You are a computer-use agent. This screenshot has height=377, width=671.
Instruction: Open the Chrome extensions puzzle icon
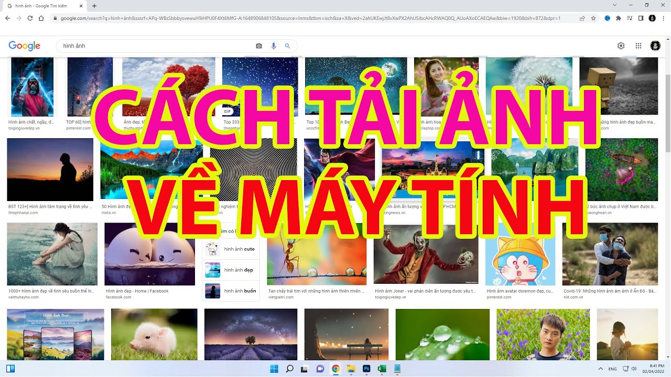point(619,18)
